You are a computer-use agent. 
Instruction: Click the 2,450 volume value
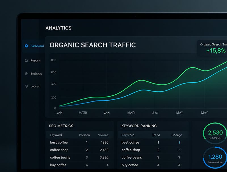(104, 150)
